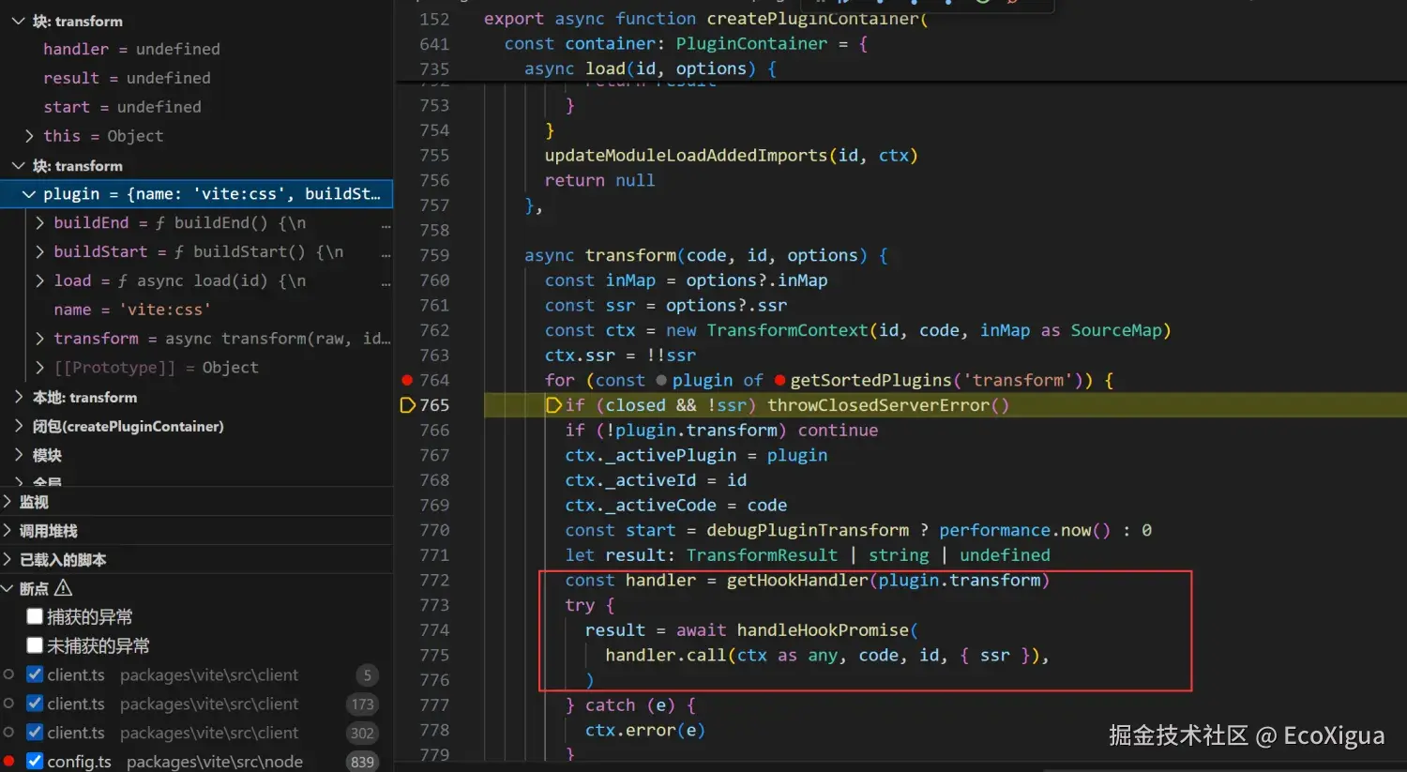Click getHookHandler on line 772
This screenshot has height=772, width=1407.
(797, 581)
